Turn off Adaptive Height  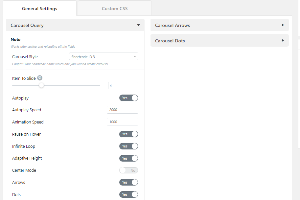point(128,158)
